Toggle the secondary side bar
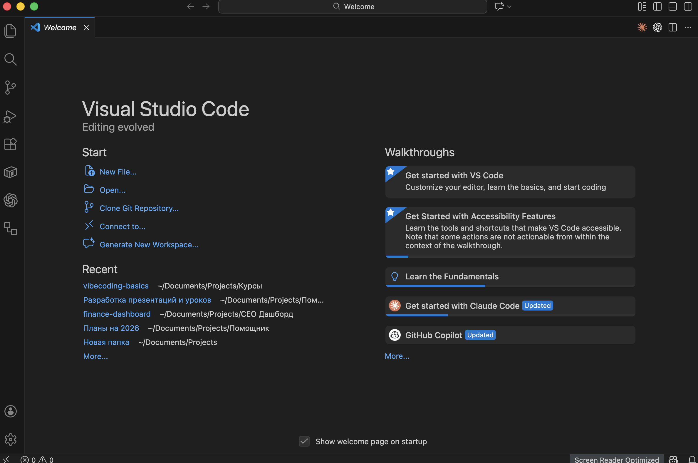Viewport: 698px width, 463px height. tap(688, 6)
